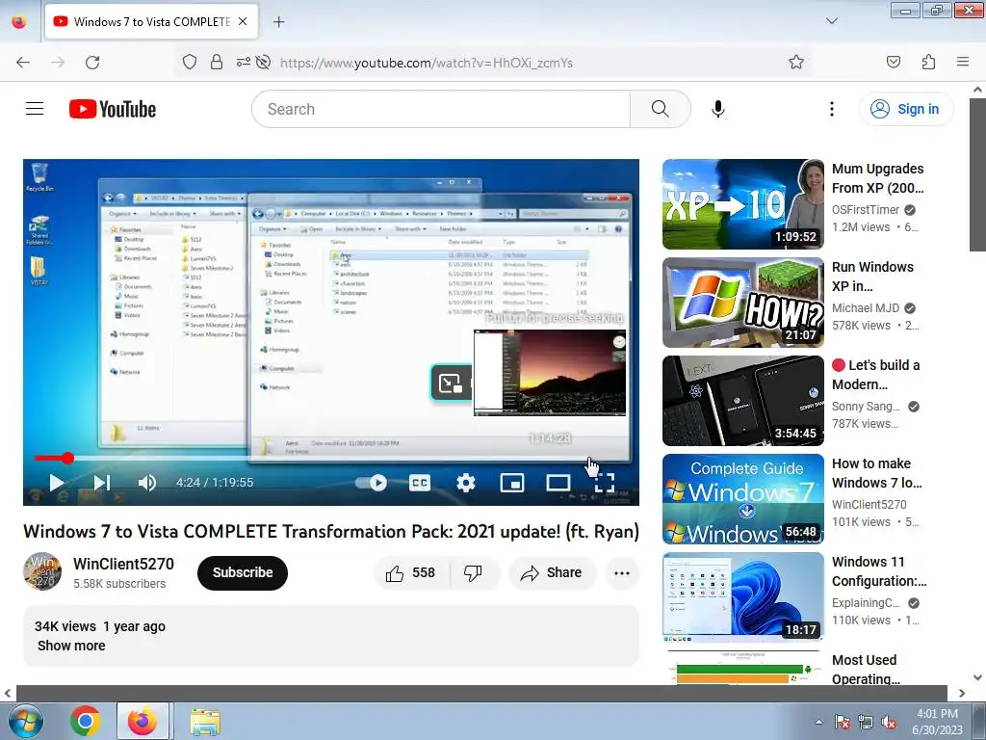
Task: Like the video with 558 likes
Action: pos(411,572)
